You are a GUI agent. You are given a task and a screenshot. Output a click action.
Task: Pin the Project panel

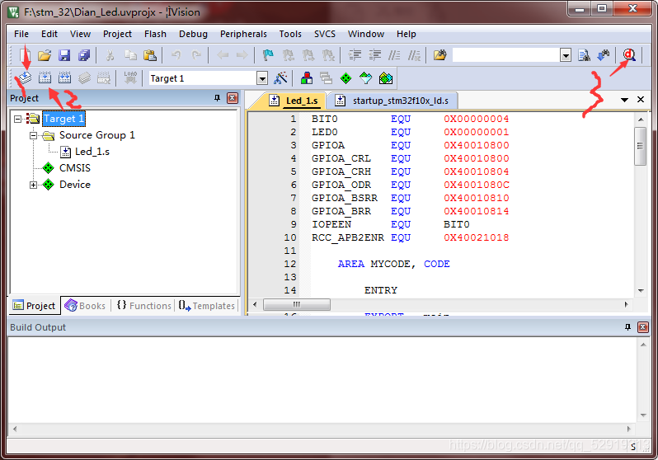pos(217,98)
